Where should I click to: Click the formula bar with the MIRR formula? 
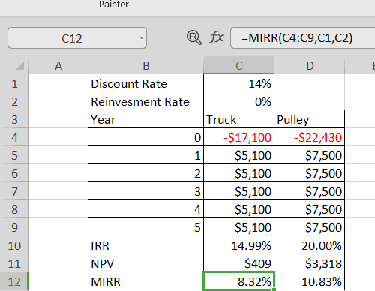tap(302, 38)
